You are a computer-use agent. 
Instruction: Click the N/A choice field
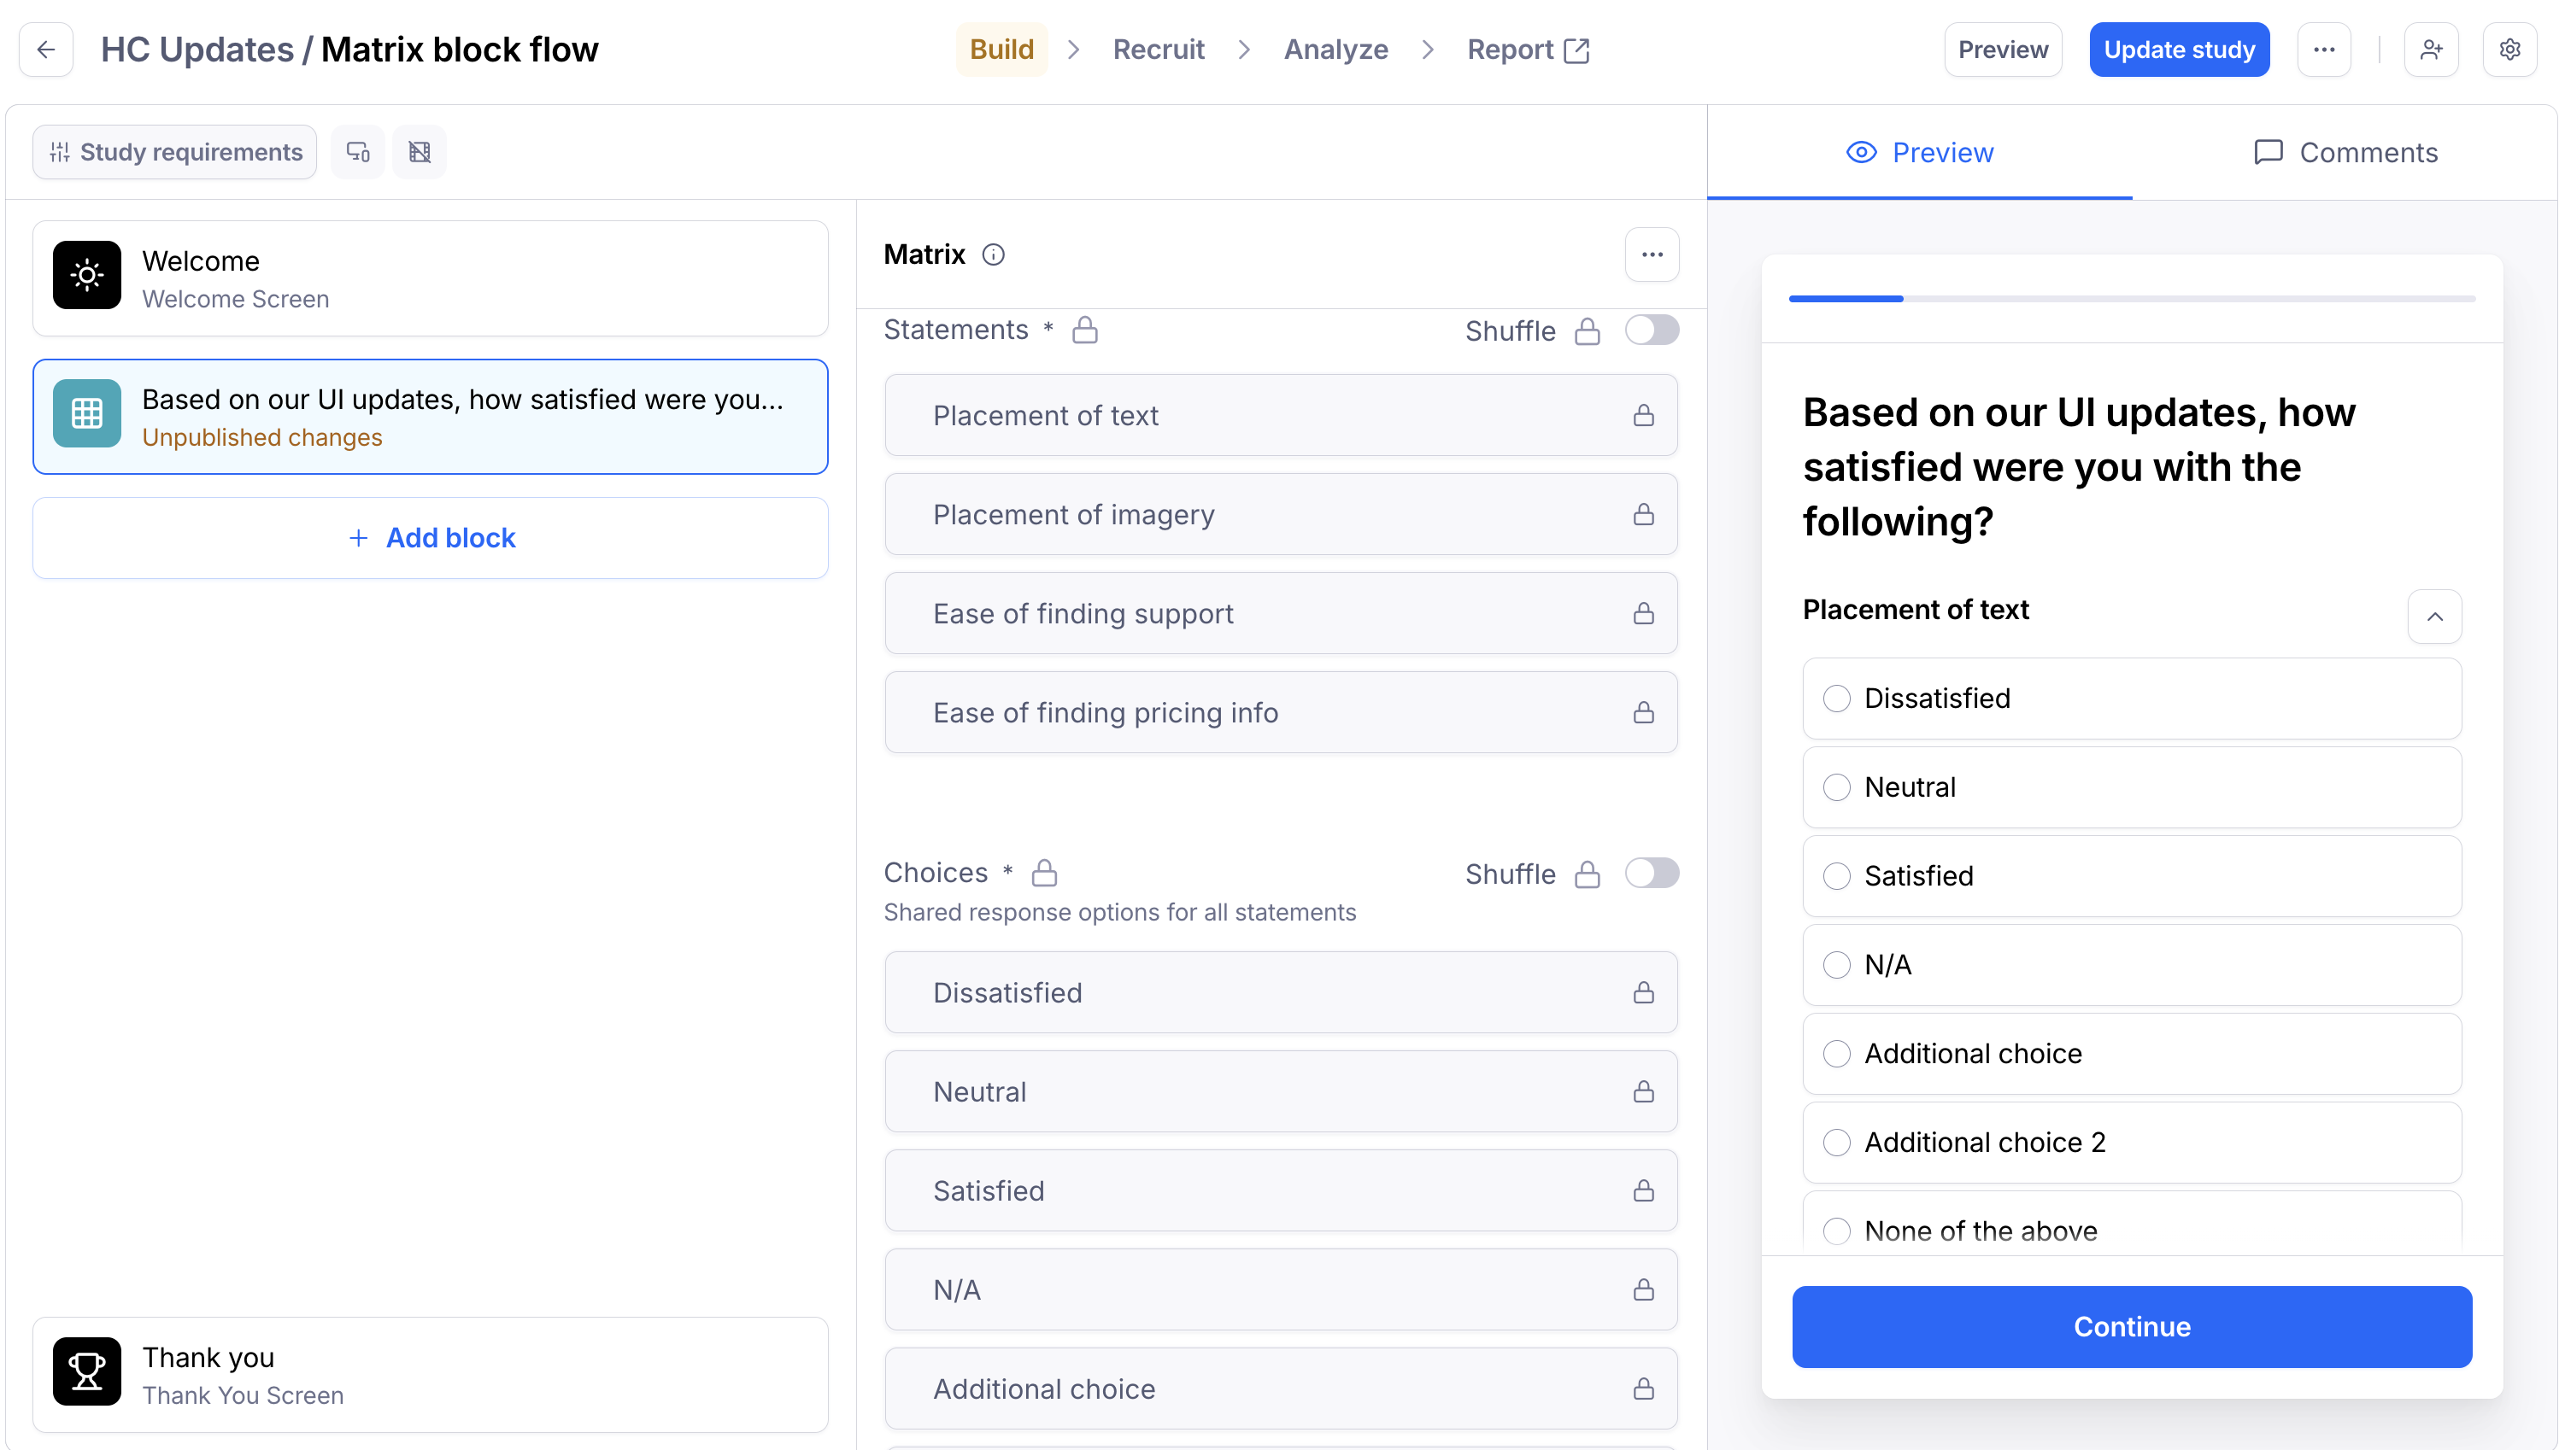pos(1281,1289)
